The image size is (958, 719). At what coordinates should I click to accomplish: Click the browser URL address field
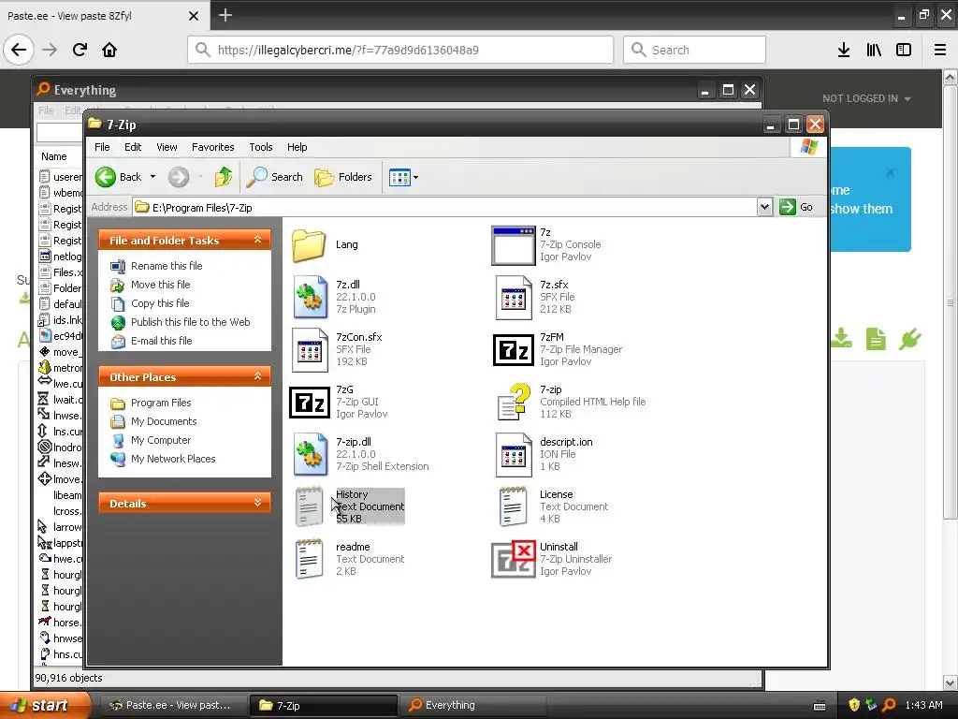tap(400, 50)
